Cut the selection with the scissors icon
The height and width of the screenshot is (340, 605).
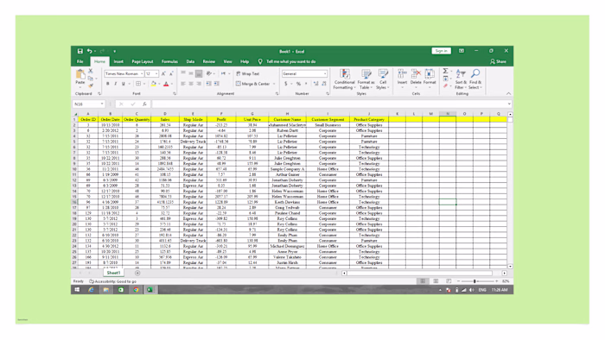(x=90, y=72)
